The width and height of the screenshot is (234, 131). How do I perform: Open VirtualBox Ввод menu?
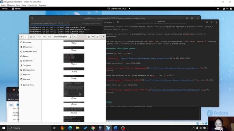pyautogui.click(x=23, y=5)
